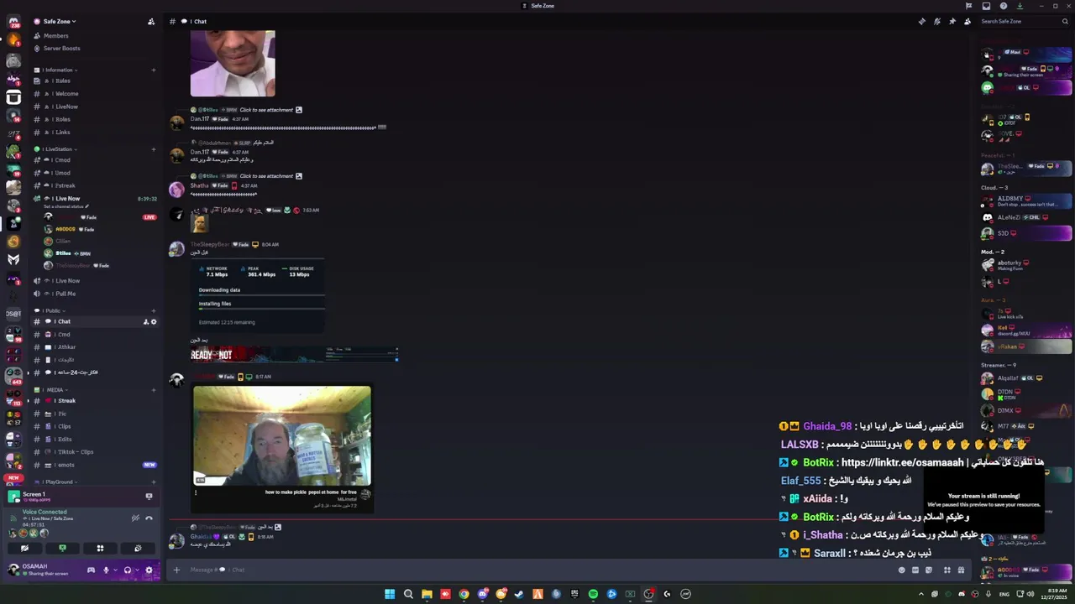
Task: Start an activity from voice panel
Action: click(x=100, y=548)
